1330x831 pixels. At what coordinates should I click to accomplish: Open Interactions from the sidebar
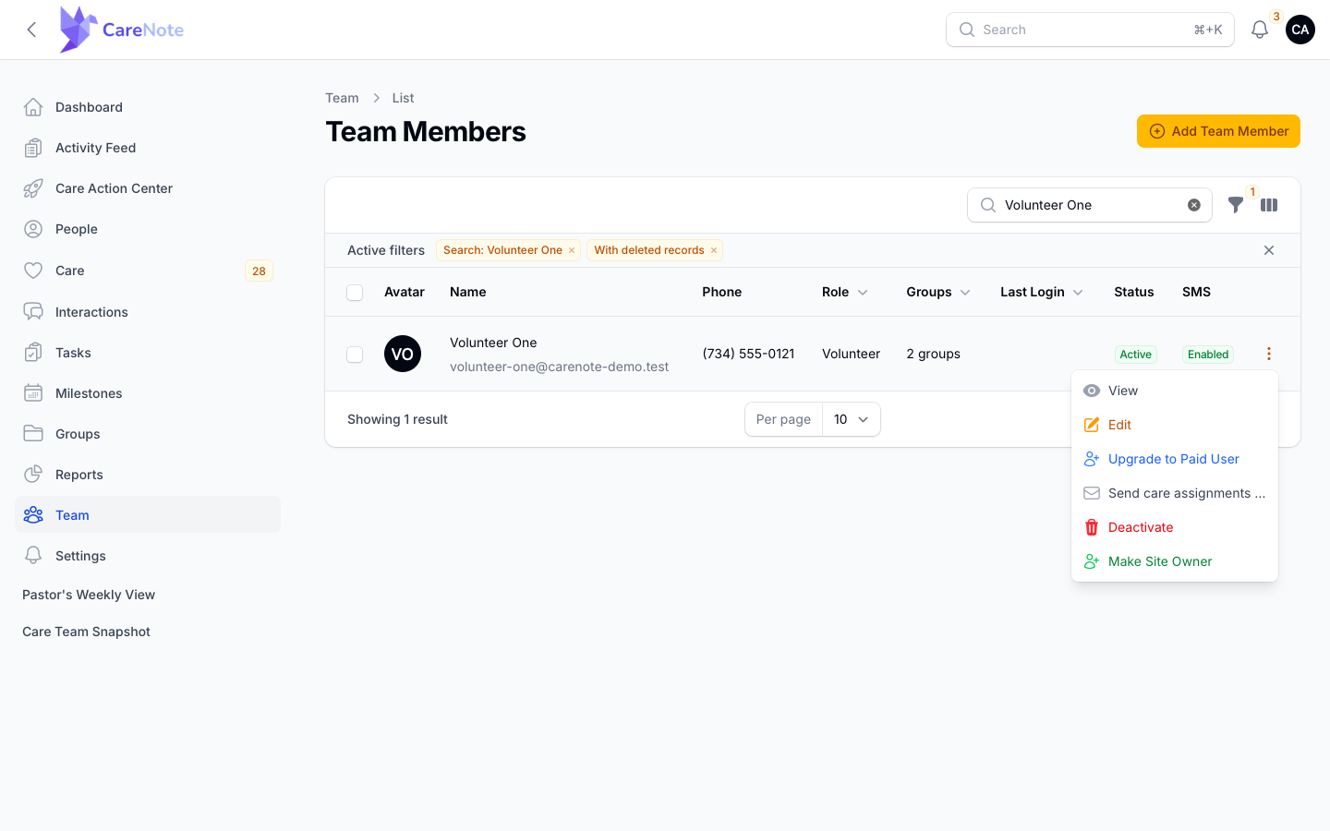tap(148, 312)
